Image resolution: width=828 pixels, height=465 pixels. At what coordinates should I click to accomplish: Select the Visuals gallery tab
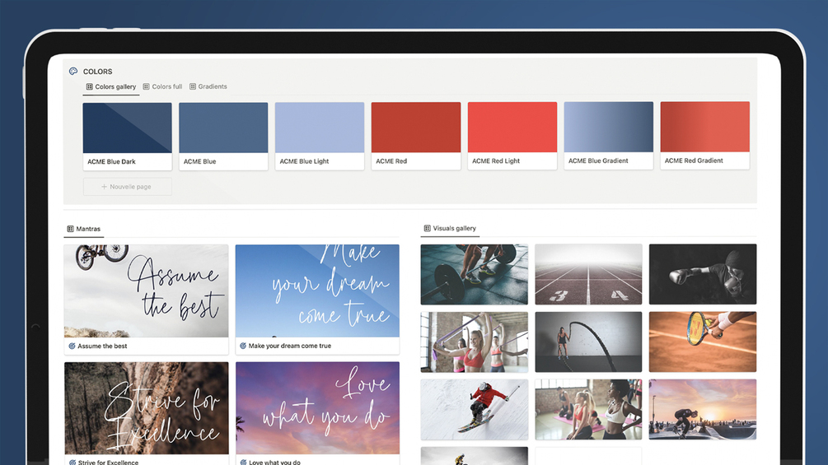point(450,228)
